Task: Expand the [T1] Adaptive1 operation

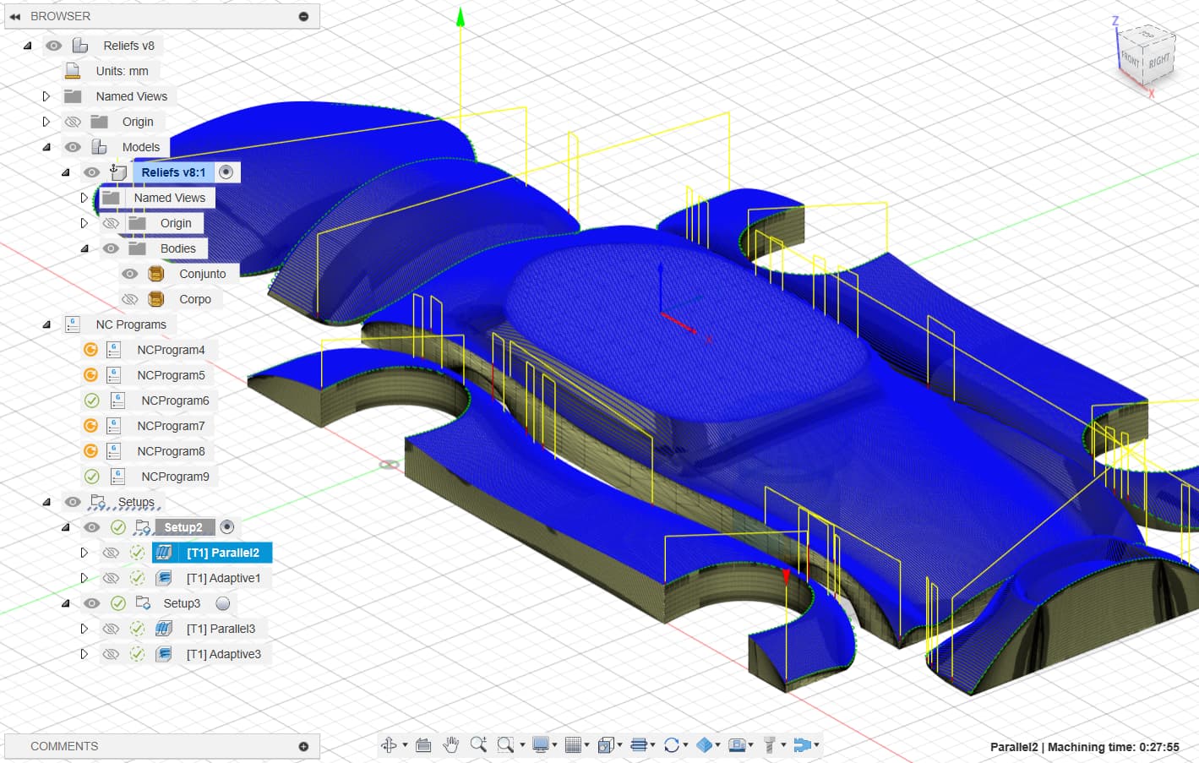Action: 84,578
